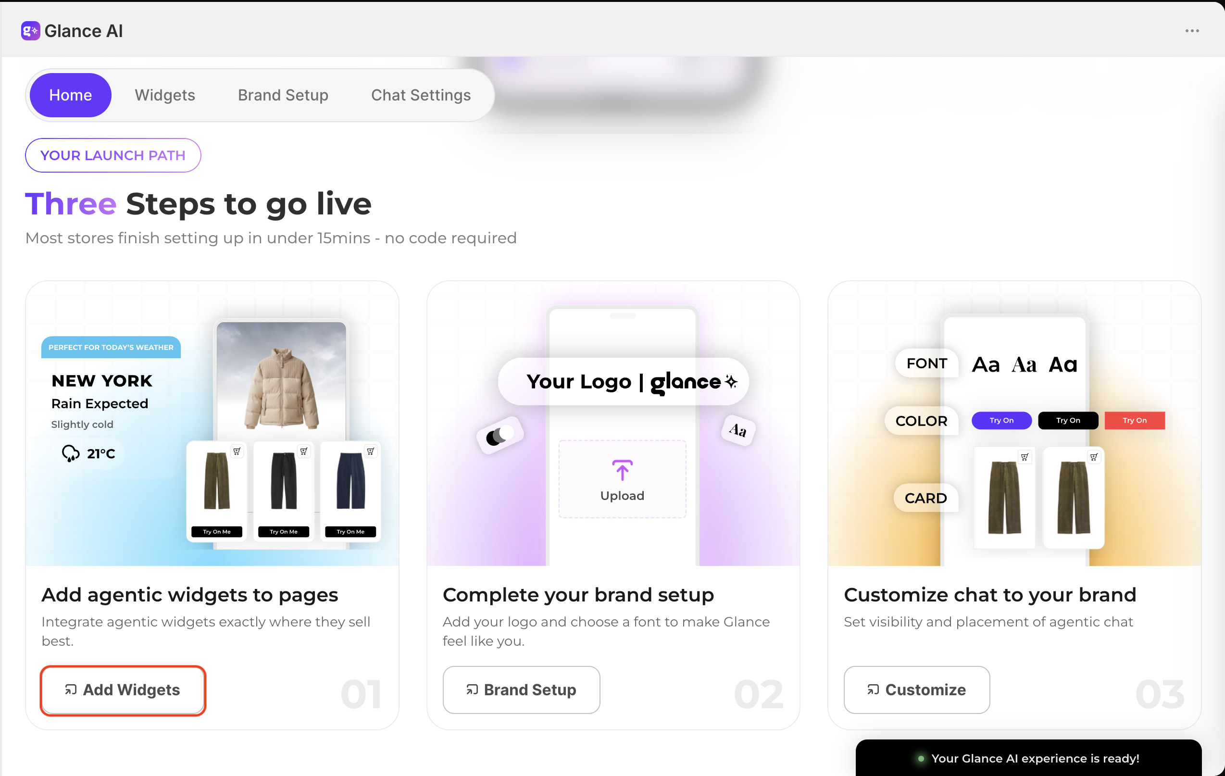Click Try On Me under black pants
This screenshot has width=1225, height=776.
283,532
